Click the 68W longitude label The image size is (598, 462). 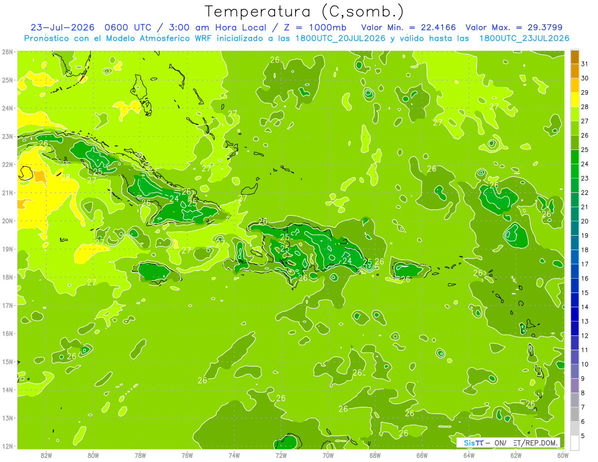click(x=375, y=455)
